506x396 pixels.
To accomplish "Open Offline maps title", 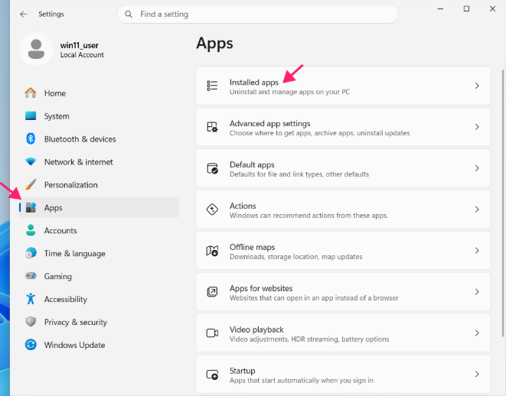I will coord(252,247).
